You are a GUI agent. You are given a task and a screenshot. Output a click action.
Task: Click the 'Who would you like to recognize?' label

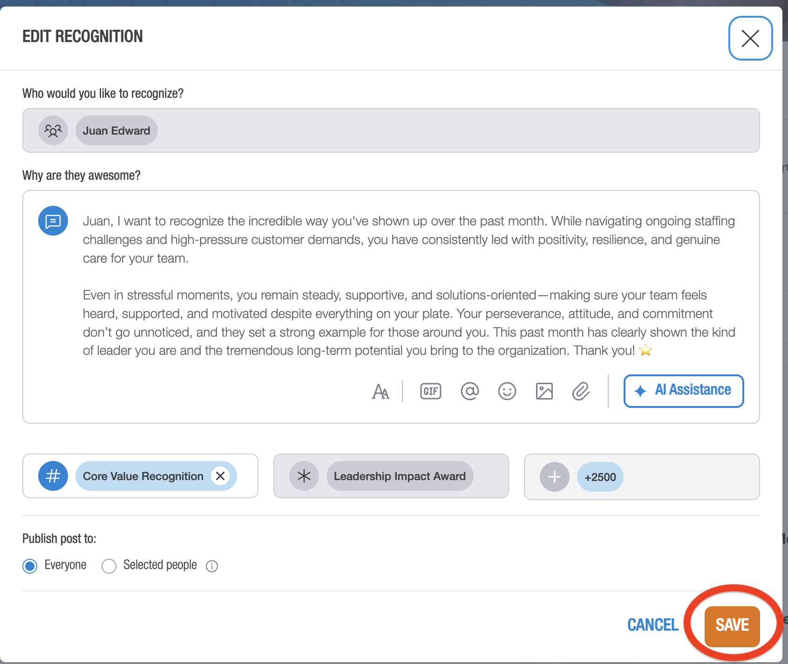103,94
